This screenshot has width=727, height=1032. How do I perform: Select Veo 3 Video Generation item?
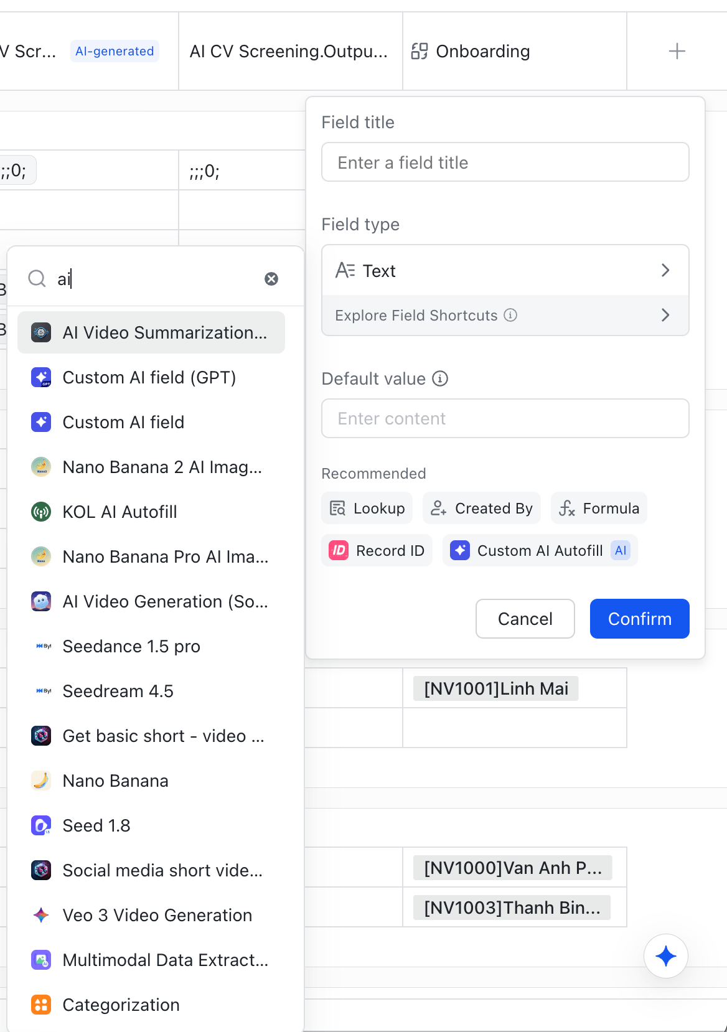(151, 915)
